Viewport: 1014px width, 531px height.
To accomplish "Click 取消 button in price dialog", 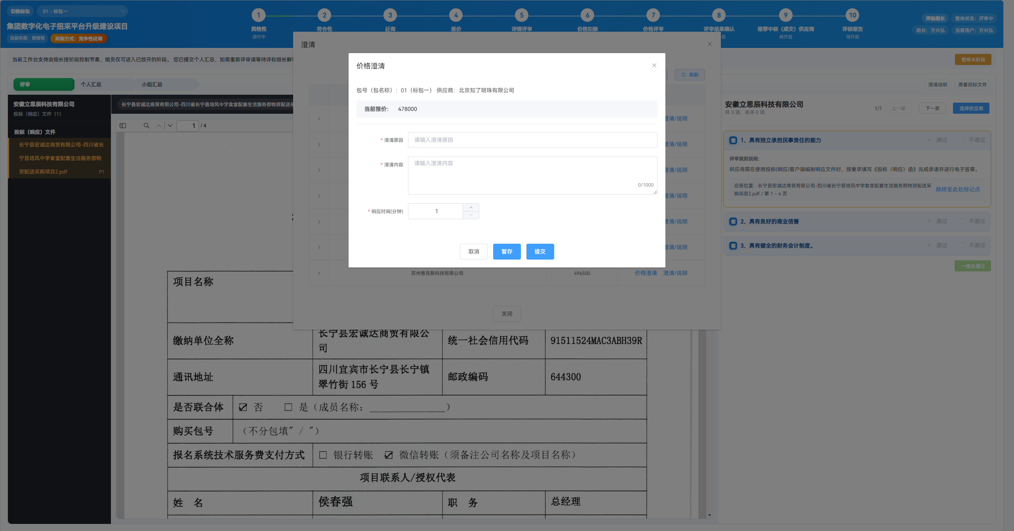I will tap(474, 252).
